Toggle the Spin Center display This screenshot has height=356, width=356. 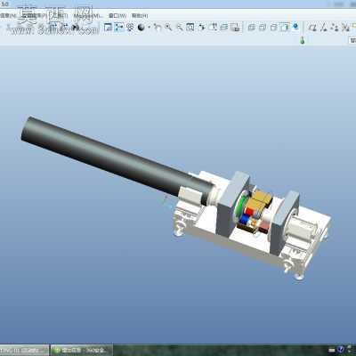point(119,28)
